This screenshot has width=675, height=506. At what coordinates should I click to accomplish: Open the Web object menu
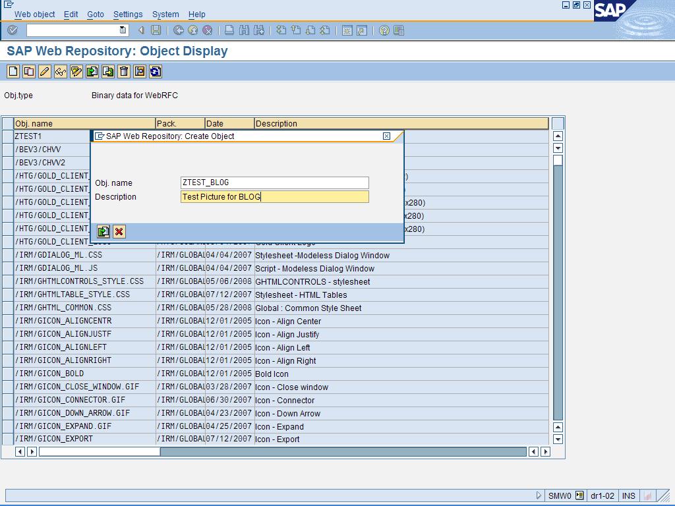point(34,14)
